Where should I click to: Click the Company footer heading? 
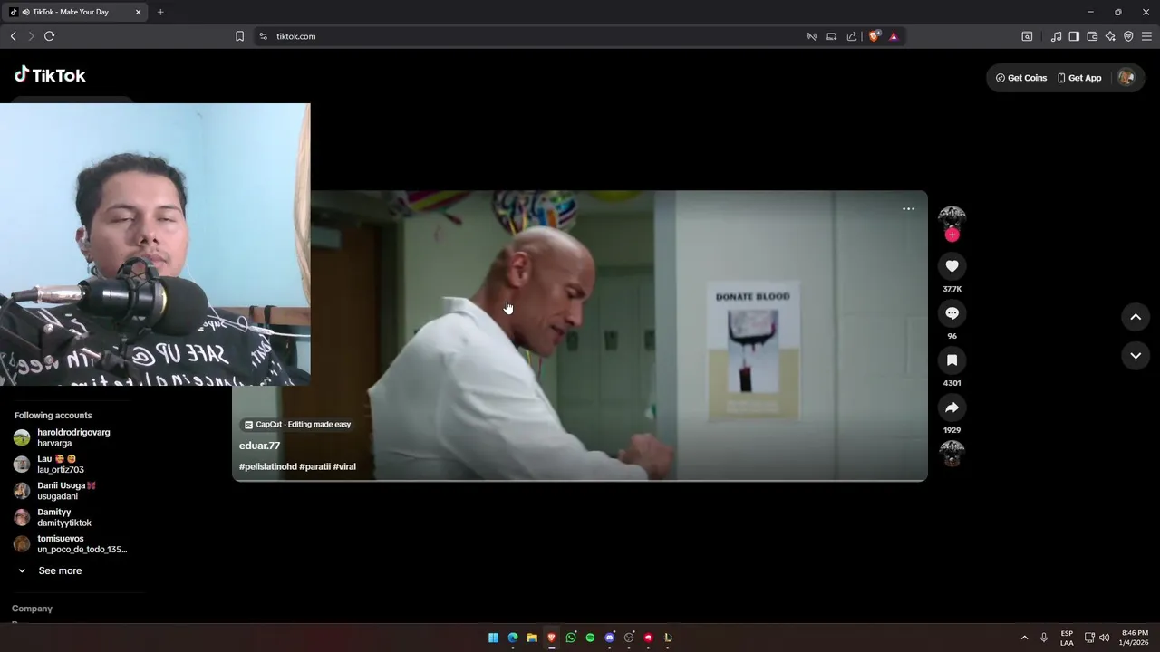click(x=32, y=609)
